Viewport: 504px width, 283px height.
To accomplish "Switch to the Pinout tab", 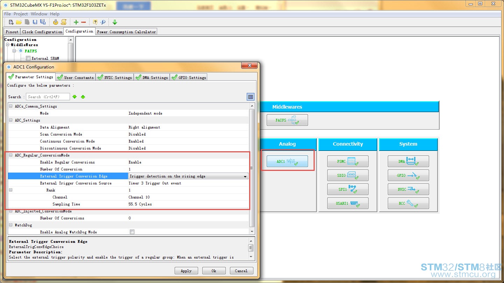I will coord(12,32).
